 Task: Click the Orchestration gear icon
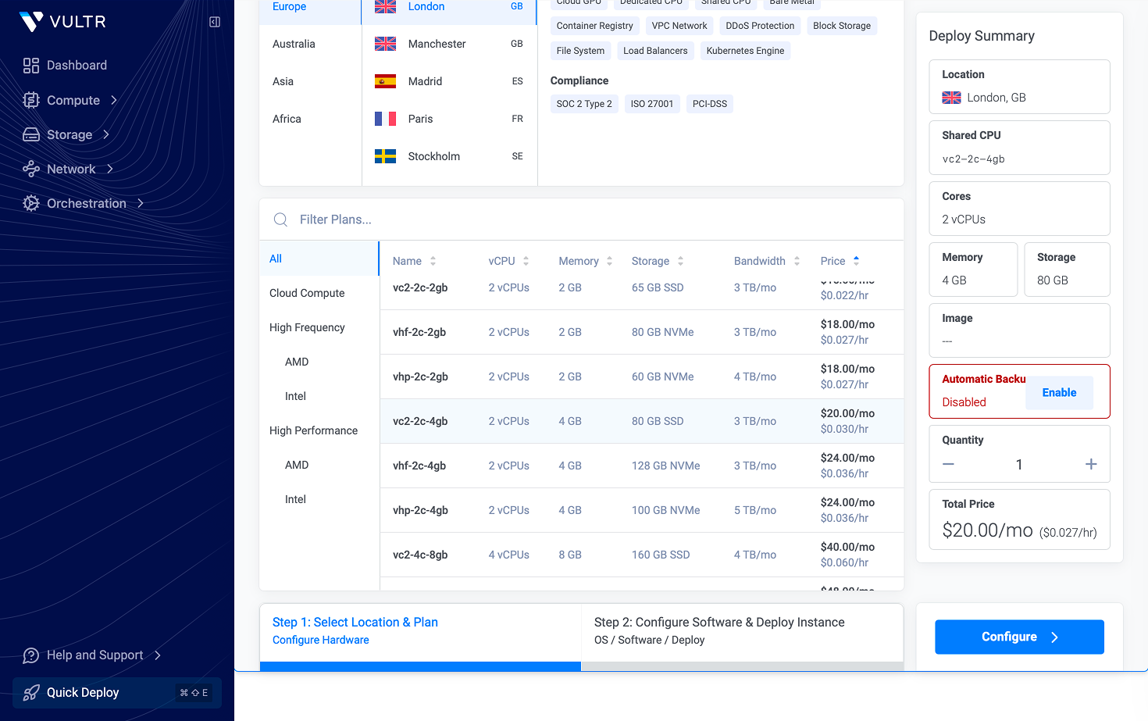click(x=31, y=203)
